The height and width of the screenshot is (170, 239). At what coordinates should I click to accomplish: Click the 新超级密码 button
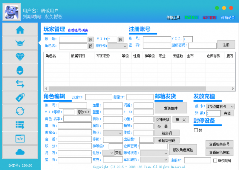point(167,140)
